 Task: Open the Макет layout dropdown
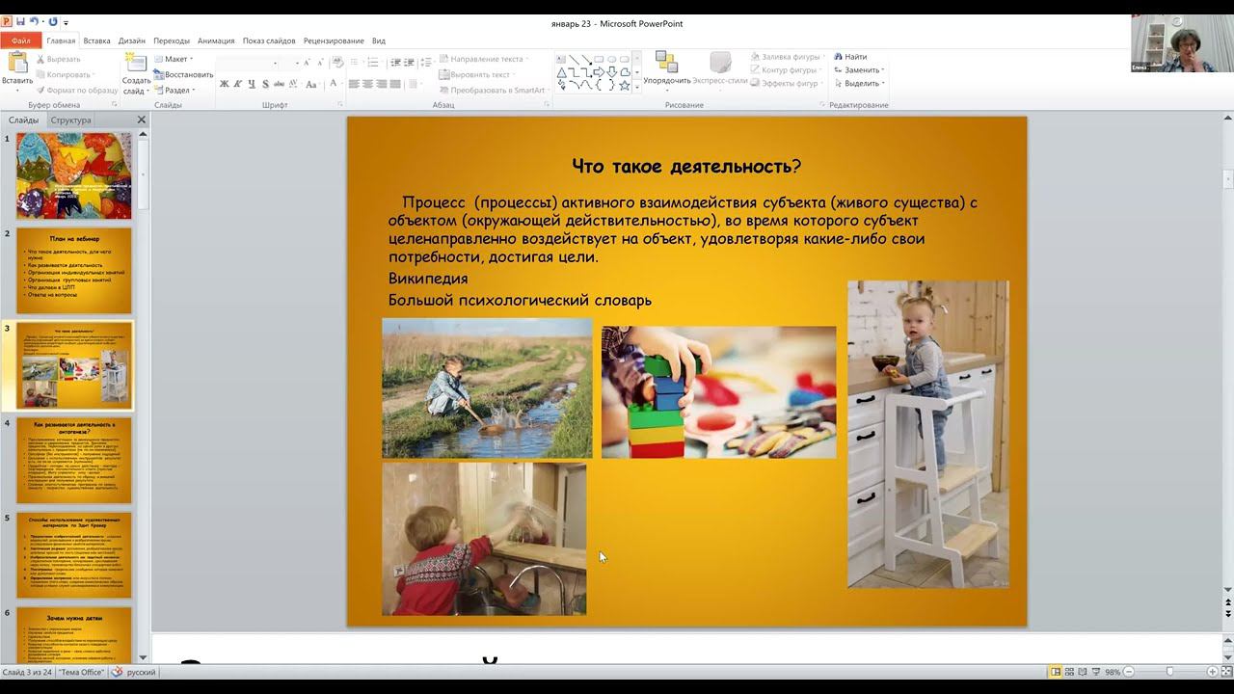point(174,59)
